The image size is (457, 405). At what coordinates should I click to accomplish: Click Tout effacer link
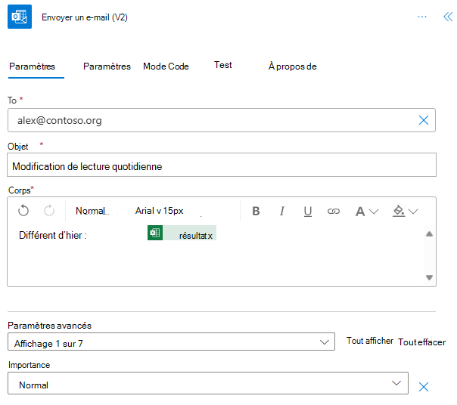(421, 342)
